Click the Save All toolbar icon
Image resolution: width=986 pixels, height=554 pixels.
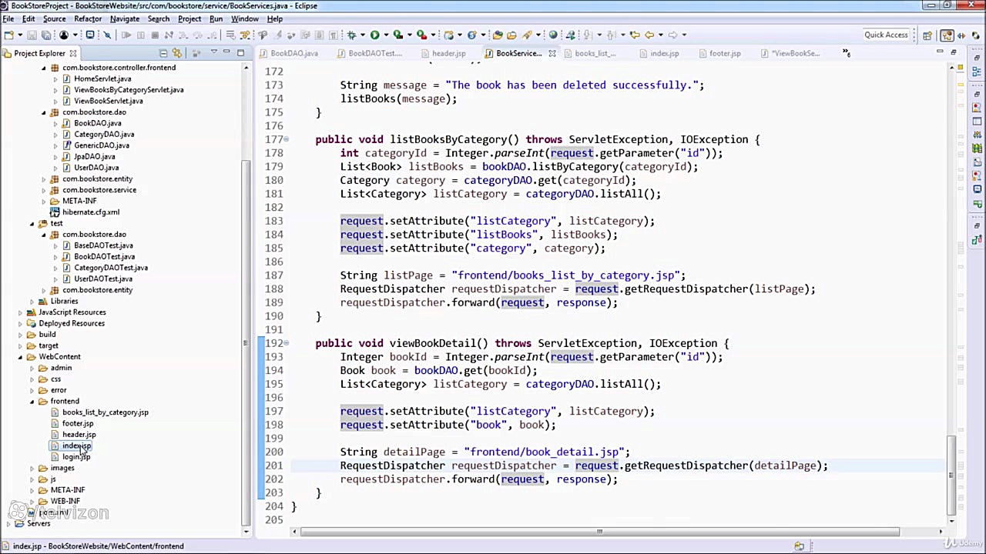click(45, 35)
